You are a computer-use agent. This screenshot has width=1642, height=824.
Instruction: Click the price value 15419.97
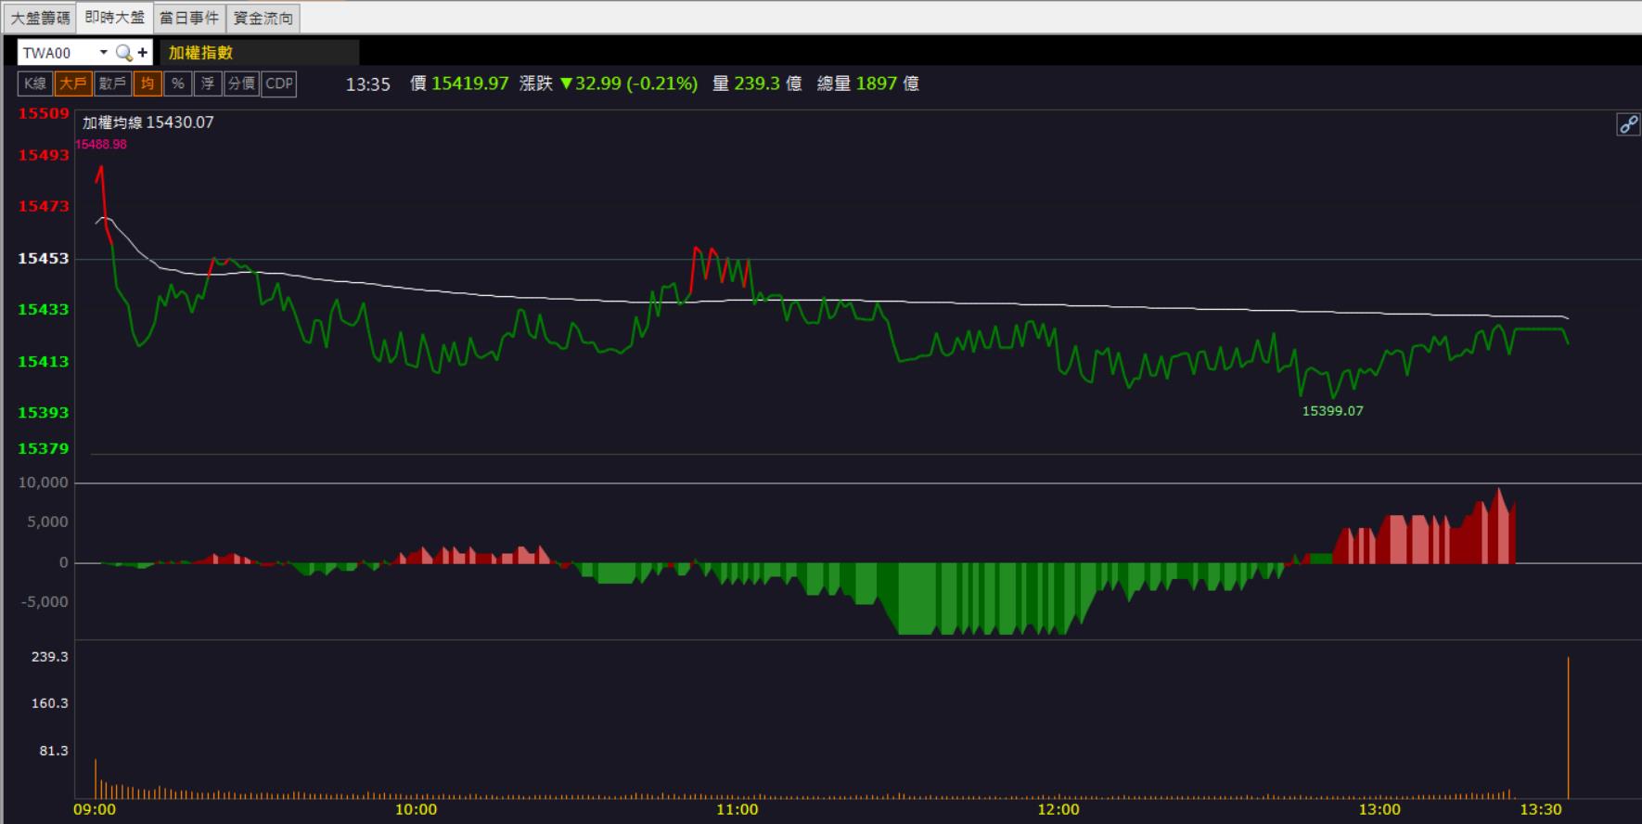[470, 84]
